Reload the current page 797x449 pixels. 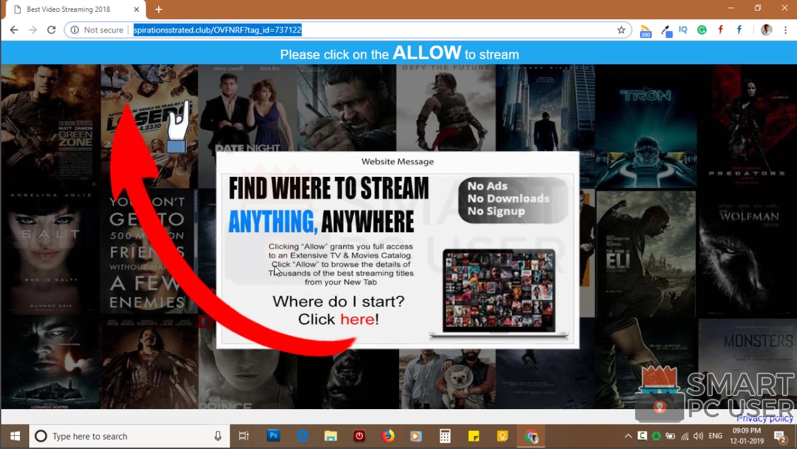coord(51,30)
